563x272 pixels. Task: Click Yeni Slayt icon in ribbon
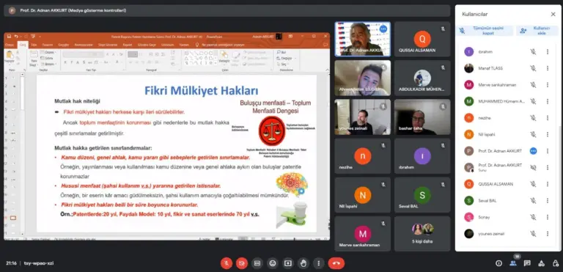click(34, 58)
